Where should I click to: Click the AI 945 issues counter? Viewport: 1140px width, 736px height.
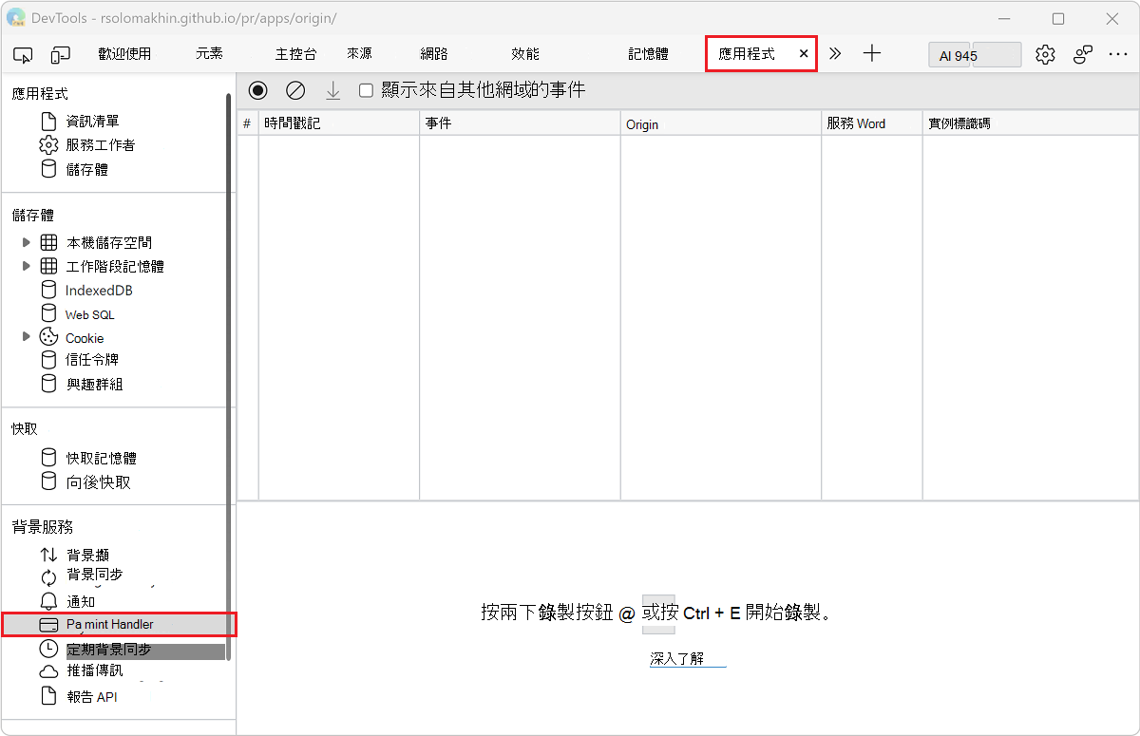click(975, 55)
